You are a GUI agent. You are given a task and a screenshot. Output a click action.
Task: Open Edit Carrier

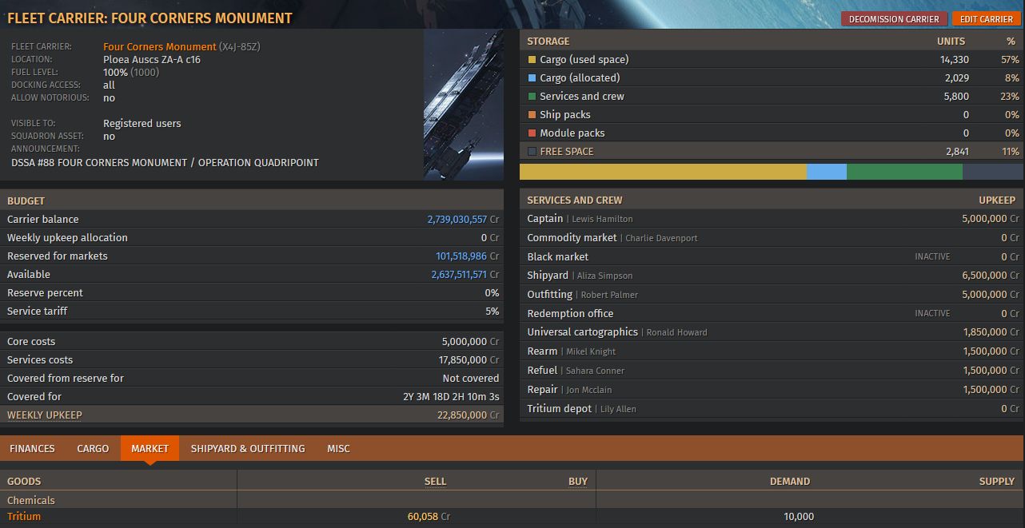click(x=986, y=19)
